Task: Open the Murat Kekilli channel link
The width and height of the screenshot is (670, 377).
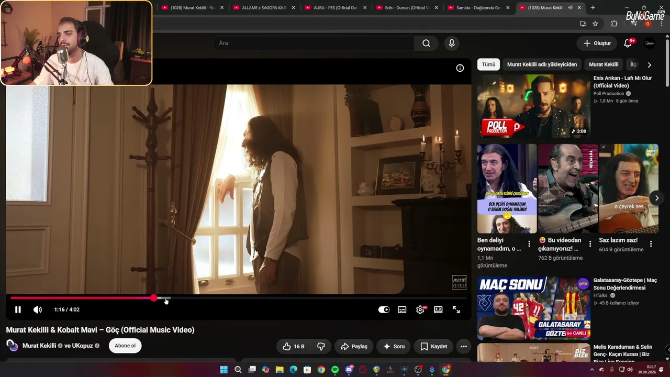Action: (39, 346)
